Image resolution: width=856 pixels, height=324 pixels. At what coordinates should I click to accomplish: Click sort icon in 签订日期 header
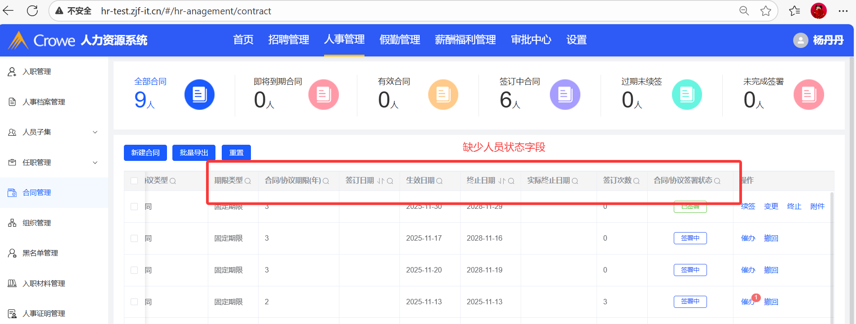[381, 181]
